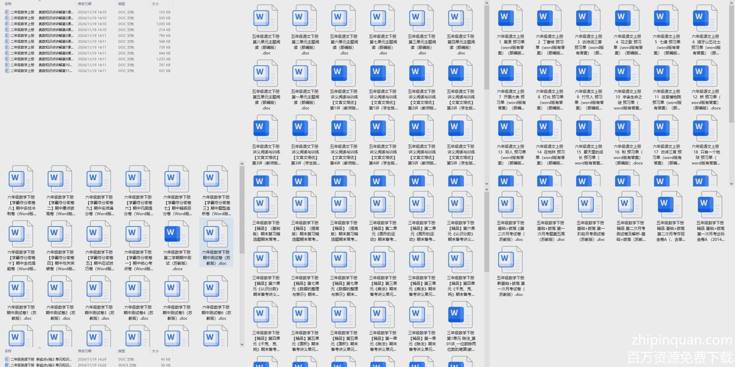735x367 pixels.
Task: Click the 五年级语文下册 第二单元主题阅读 document icon
Action: pyautogui.click(x=305, y=18)
